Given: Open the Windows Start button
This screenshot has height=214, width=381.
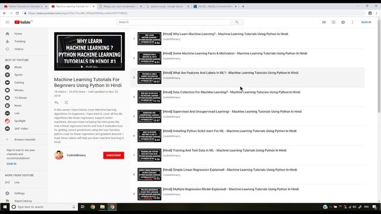Looking at the screenshot, I should 5,207.
